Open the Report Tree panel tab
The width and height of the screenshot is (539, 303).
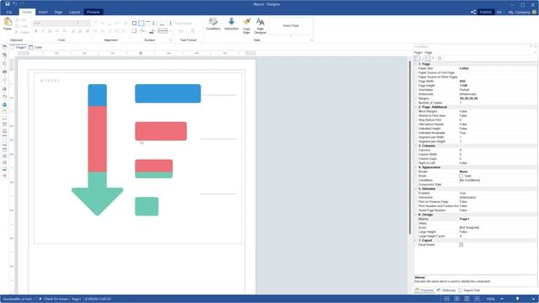(469, 290)
